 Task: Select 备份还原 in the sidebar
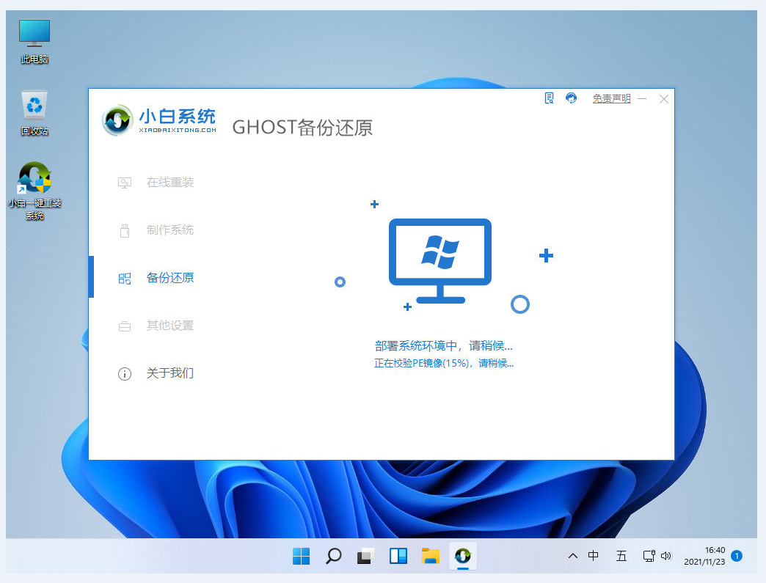(x=169, y=278)
